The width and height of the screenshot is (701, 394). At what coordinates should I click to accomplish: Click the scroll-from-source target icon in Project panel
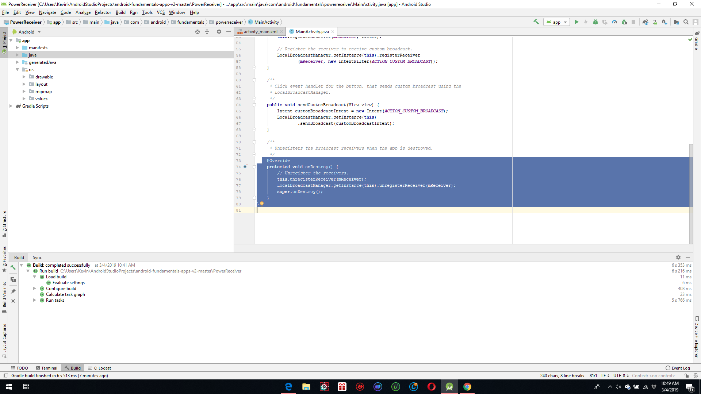point(198,32)
